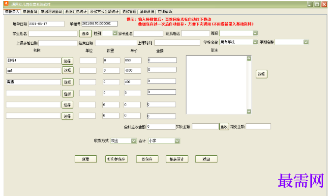The width and height of the screenshot is (333, 196).
Task: Click remarks scrollbar down arrow
Action: [249, 112]
